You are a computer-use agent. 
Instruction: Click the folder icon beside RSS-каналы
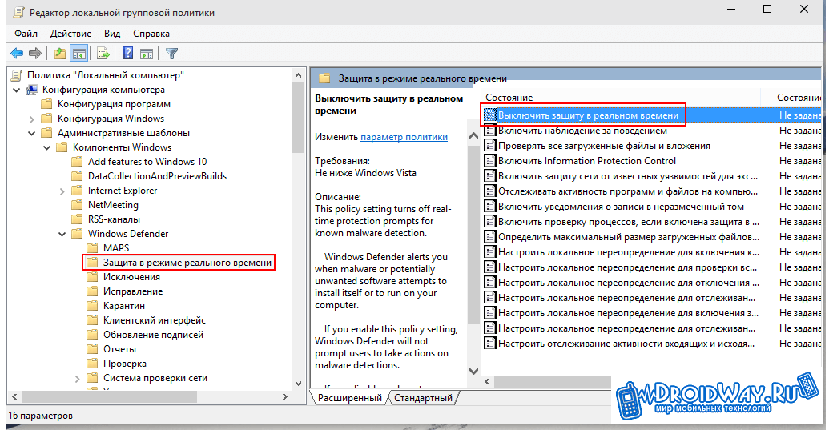click(77, 219)
